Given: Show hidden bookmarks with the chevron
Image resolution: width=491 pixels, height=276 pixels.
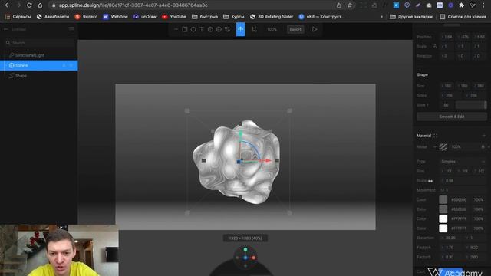Looking at the screenshot, I should click(381, 17).
